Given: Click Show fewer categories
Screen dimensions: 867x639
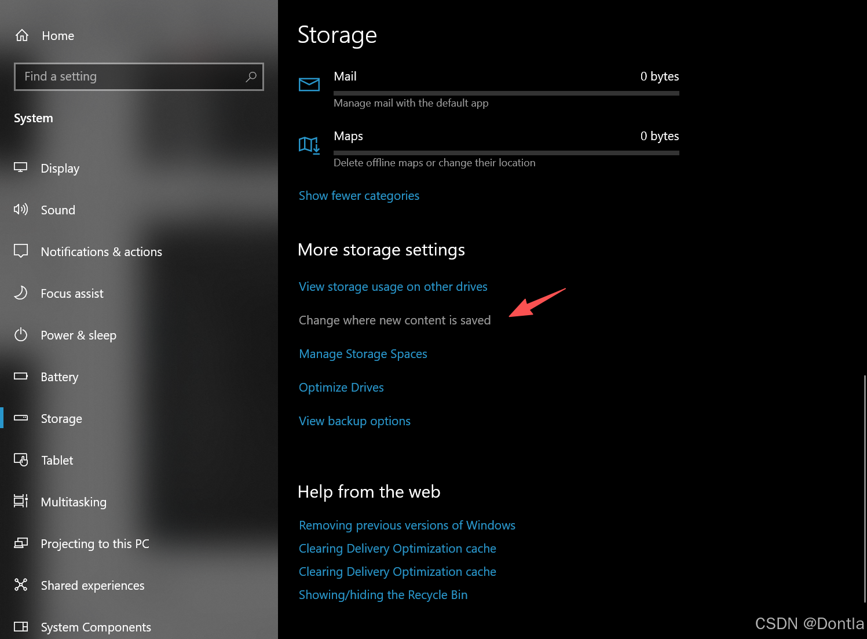Looking at the screenshot, I should pyautogui.click(x=359, y=196).
